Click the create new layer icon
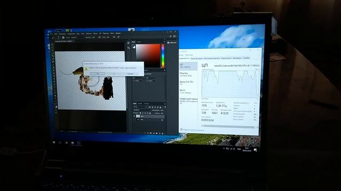Screen dimensions: 341x191 pyautogui.click(x=160, y=133)
